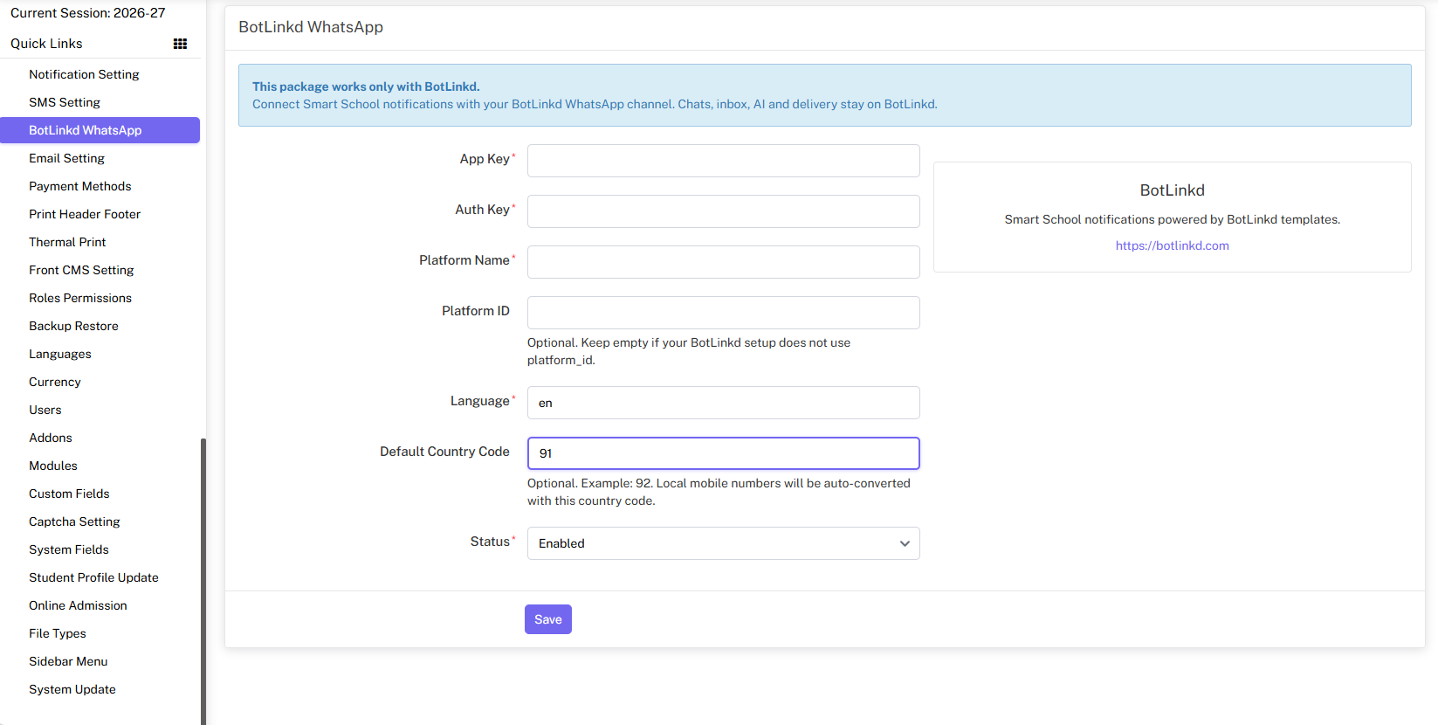
Task: Click the sidebar vertical scrollbar
Action: (203, 581)
